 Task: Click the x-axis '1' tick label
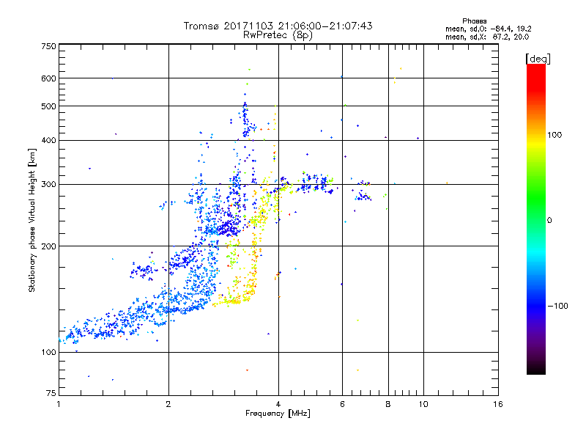pos(59,404)
